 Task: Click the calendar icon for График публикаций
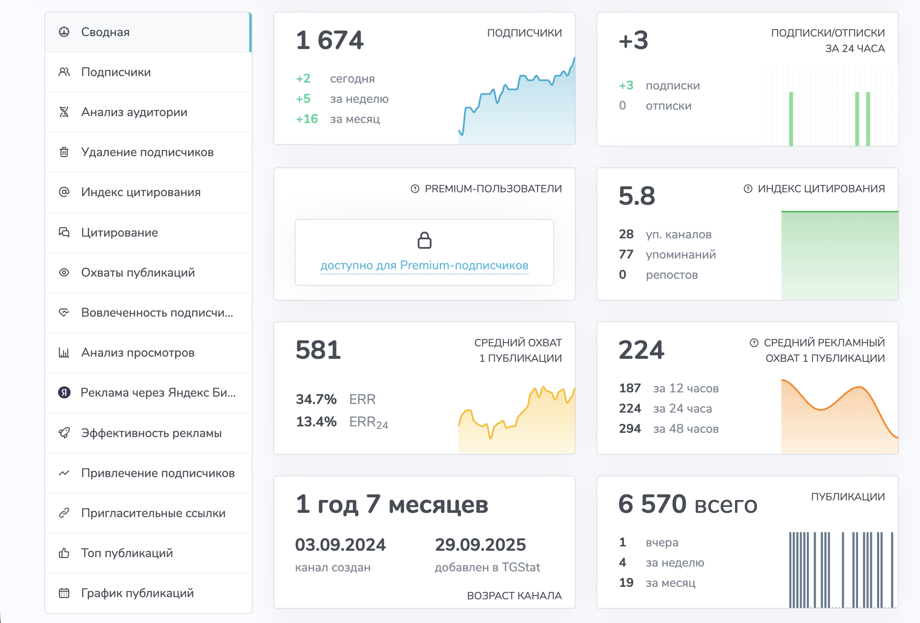coord(64,593)
